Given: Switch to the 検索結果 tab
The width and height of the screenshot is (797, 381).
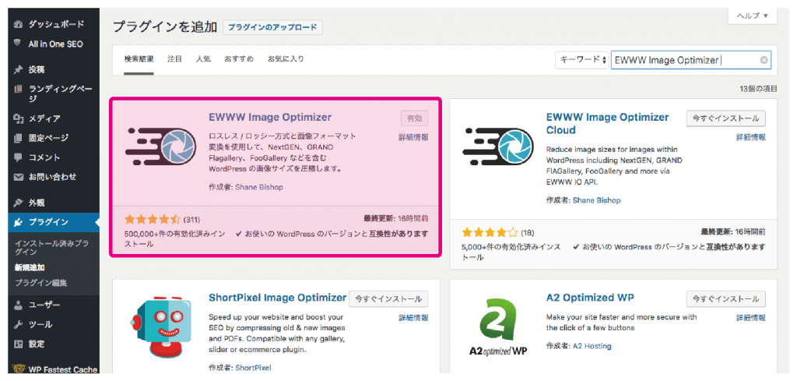Looking at the screenshot, I should pos(139,59).
